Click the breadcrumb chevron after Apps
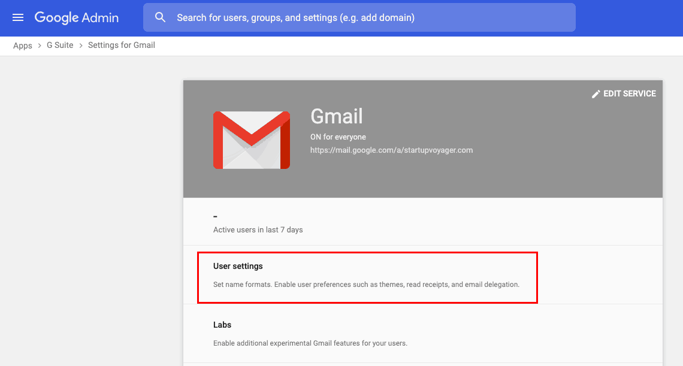 (40, 46)
